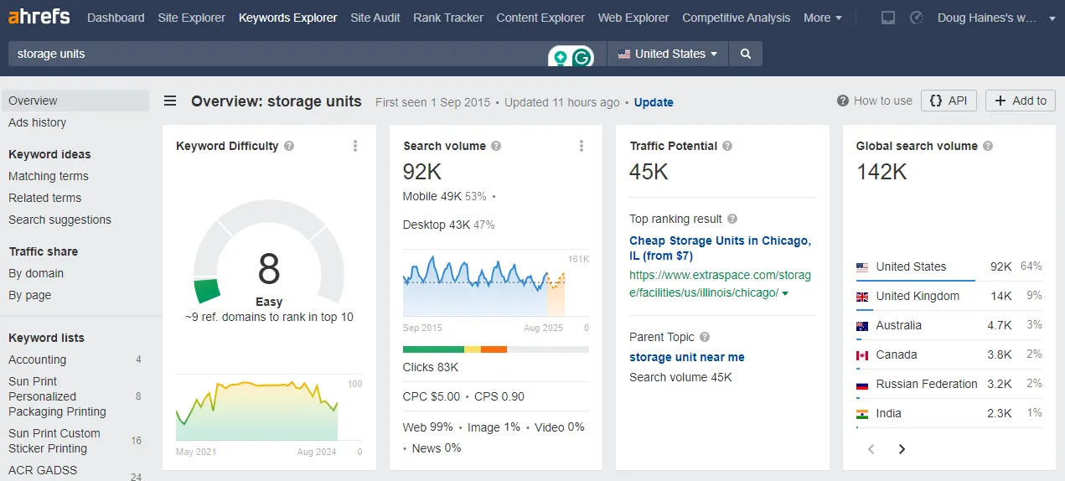The image size is (1065, 481).
Task: Click help icon next to Top ranking result
Action: pyautogui.click(x=732, y=219)
